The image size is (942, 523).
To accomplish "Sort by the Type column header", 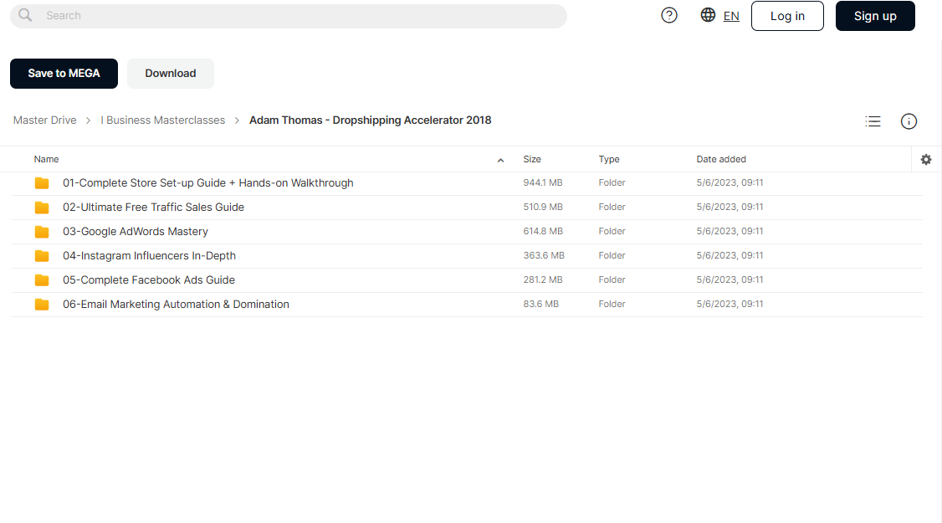I will (x=608, y=159).
